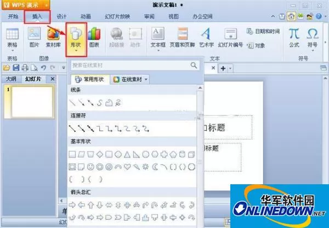Image resolution: width=329 pixels, height=228 pixels.
Task: Select the isosceles triangle shape
Action: point(127,155)
